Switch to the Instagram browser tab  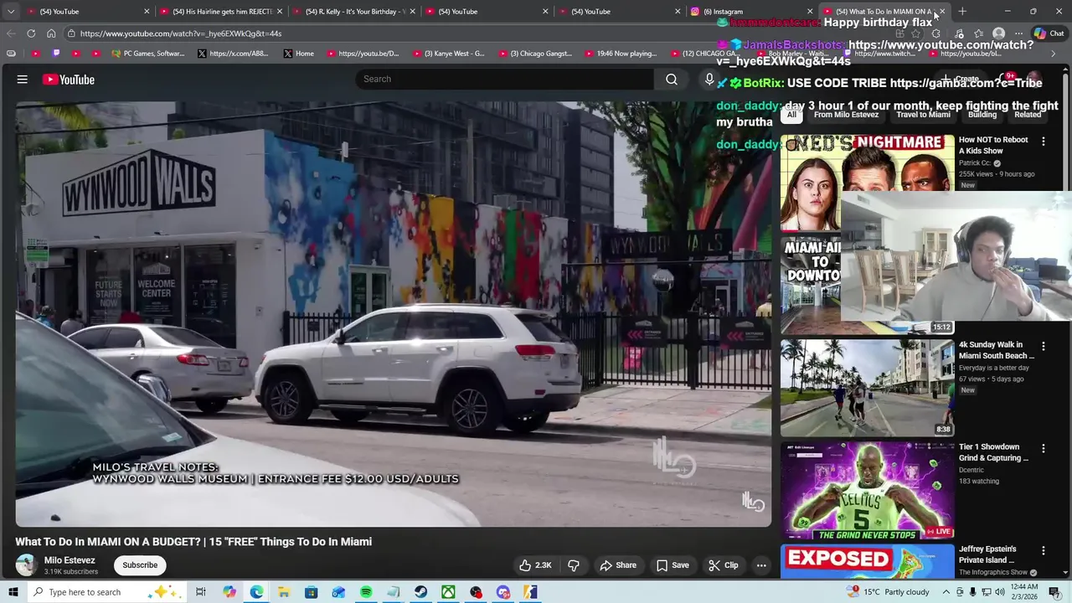pyautogui.click(x=750, y=12)
